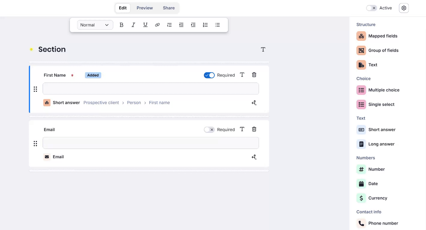Add a Currency field
The image size is (426, 230).
[372, 198]
